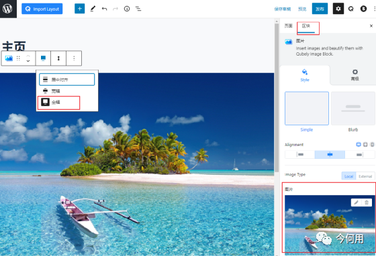Open the Style tab
The height and width of the screenshot is (256, 376).
(x=305, y=75)
